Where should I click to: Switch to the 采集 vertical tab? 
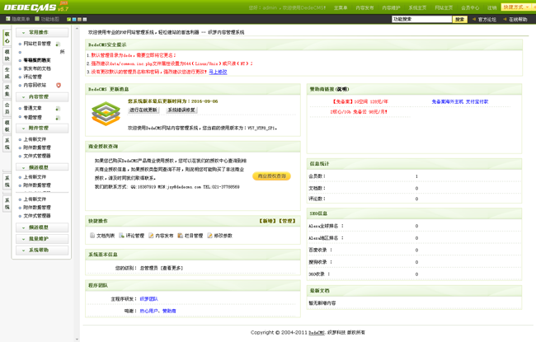(x=7, y=91)
